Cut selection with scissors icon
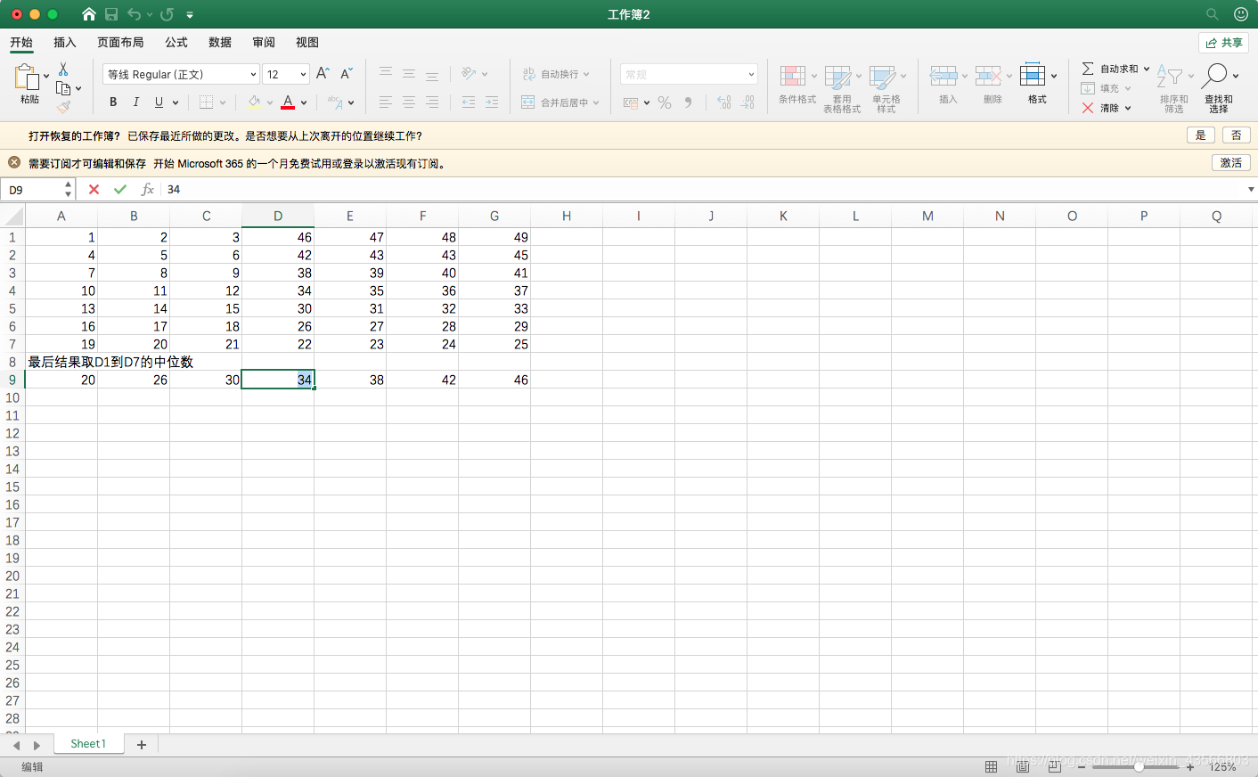The width and height of the screenshot is (1258, 777). (x=63, y=69)
